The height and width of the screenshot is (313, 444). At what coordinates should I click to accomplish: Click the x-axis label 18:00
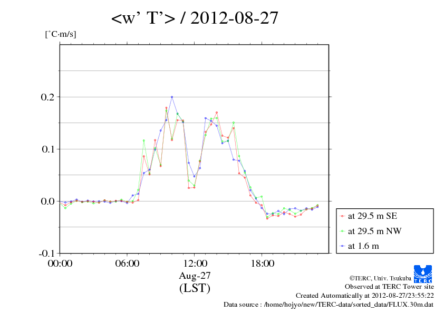point(262,264)
